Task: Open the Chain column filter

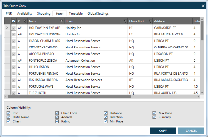Action: point(125,21)
